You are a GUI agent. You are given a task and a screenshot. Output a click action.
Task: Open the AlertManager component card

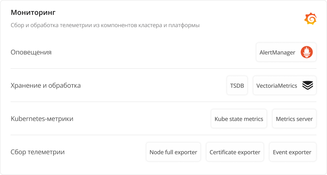click(286, 52)
